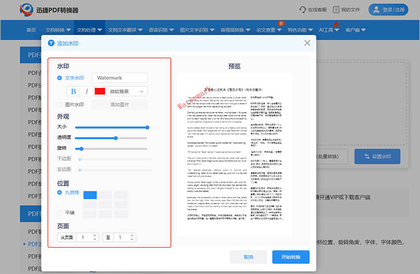Select the bottom-right nine-grid cell
This screenshot has height=274, width=420.
coord(120,214)
